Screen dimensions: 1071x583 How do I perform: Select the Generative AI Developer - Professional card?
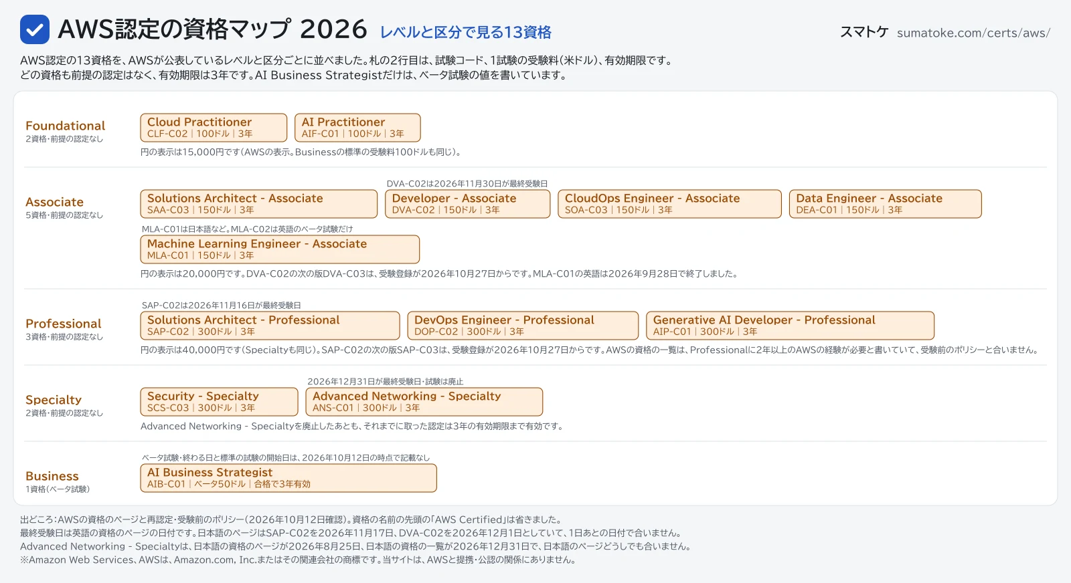coord(790,326)
